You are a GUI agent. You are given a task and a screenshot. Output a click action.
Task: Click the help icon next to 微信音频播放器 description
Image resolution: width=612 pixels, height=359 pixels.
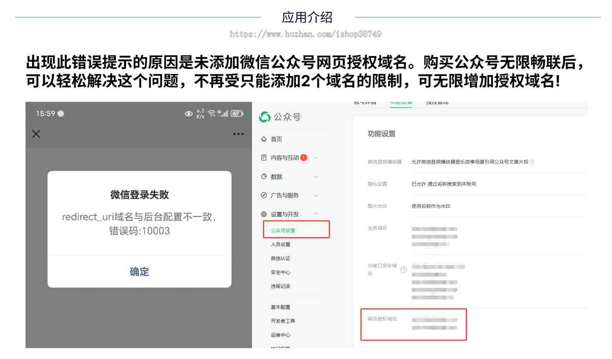[x=532, y=162]
